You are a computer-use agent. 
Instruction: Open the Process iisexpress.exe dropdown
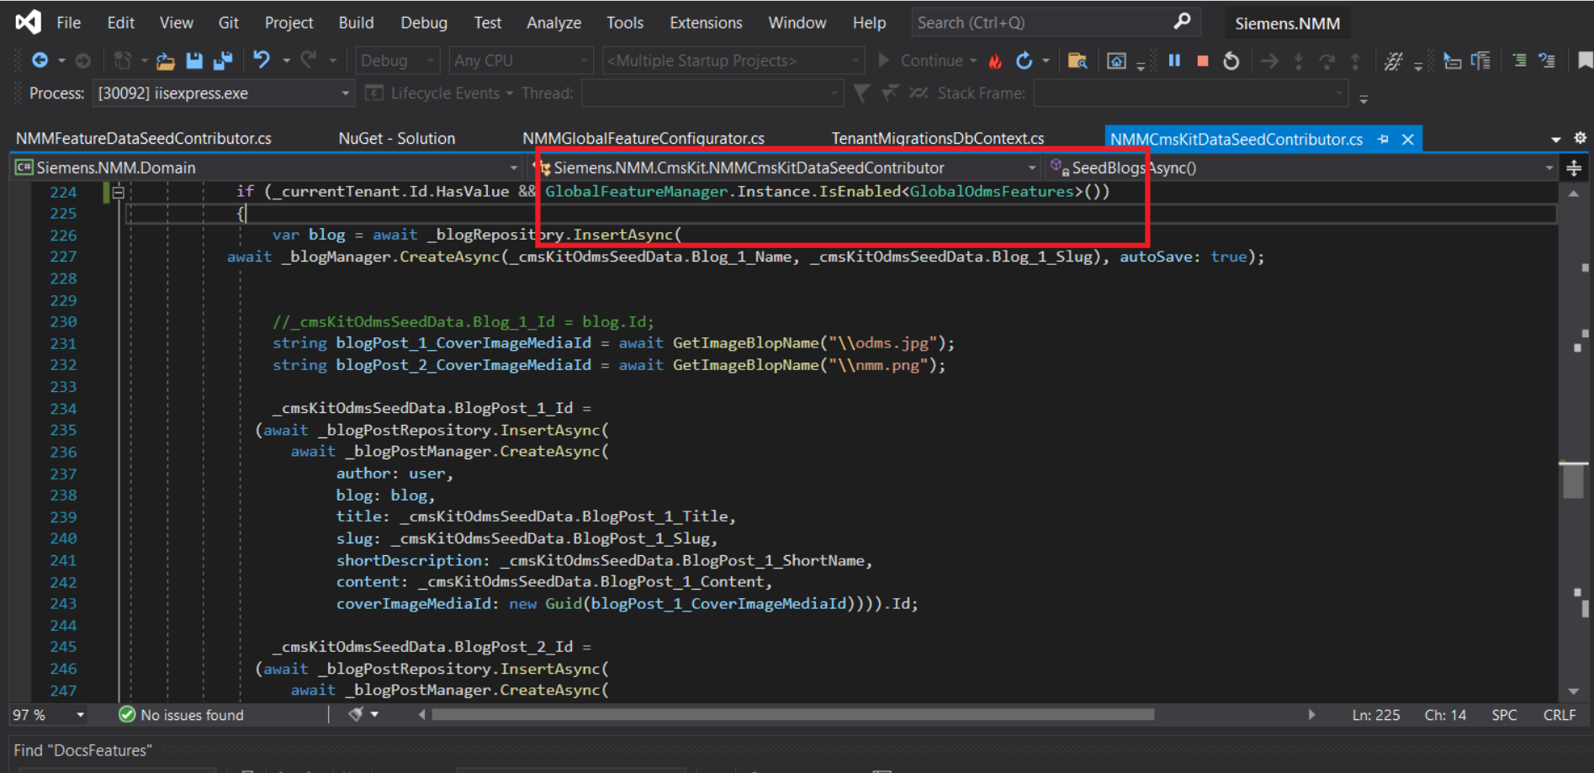345,93
